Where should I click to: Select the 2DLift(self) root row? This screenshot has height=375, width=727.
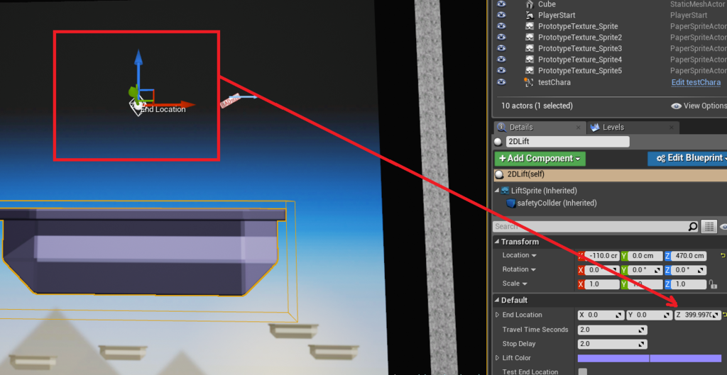pyautogui.click(x=610, y=174)
